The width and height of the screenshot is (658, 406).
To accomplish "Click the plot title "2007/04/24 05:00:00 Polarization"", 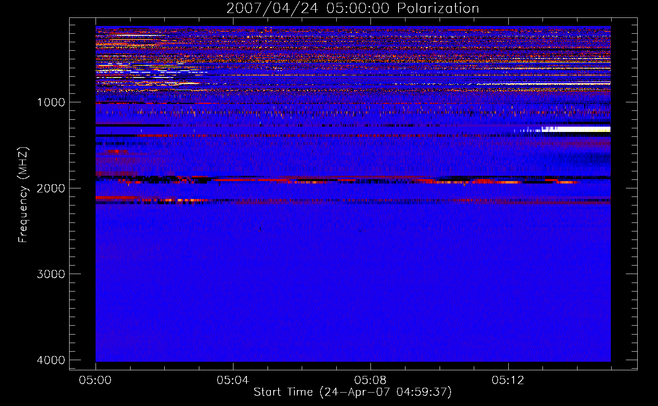I will pos(353,8).
